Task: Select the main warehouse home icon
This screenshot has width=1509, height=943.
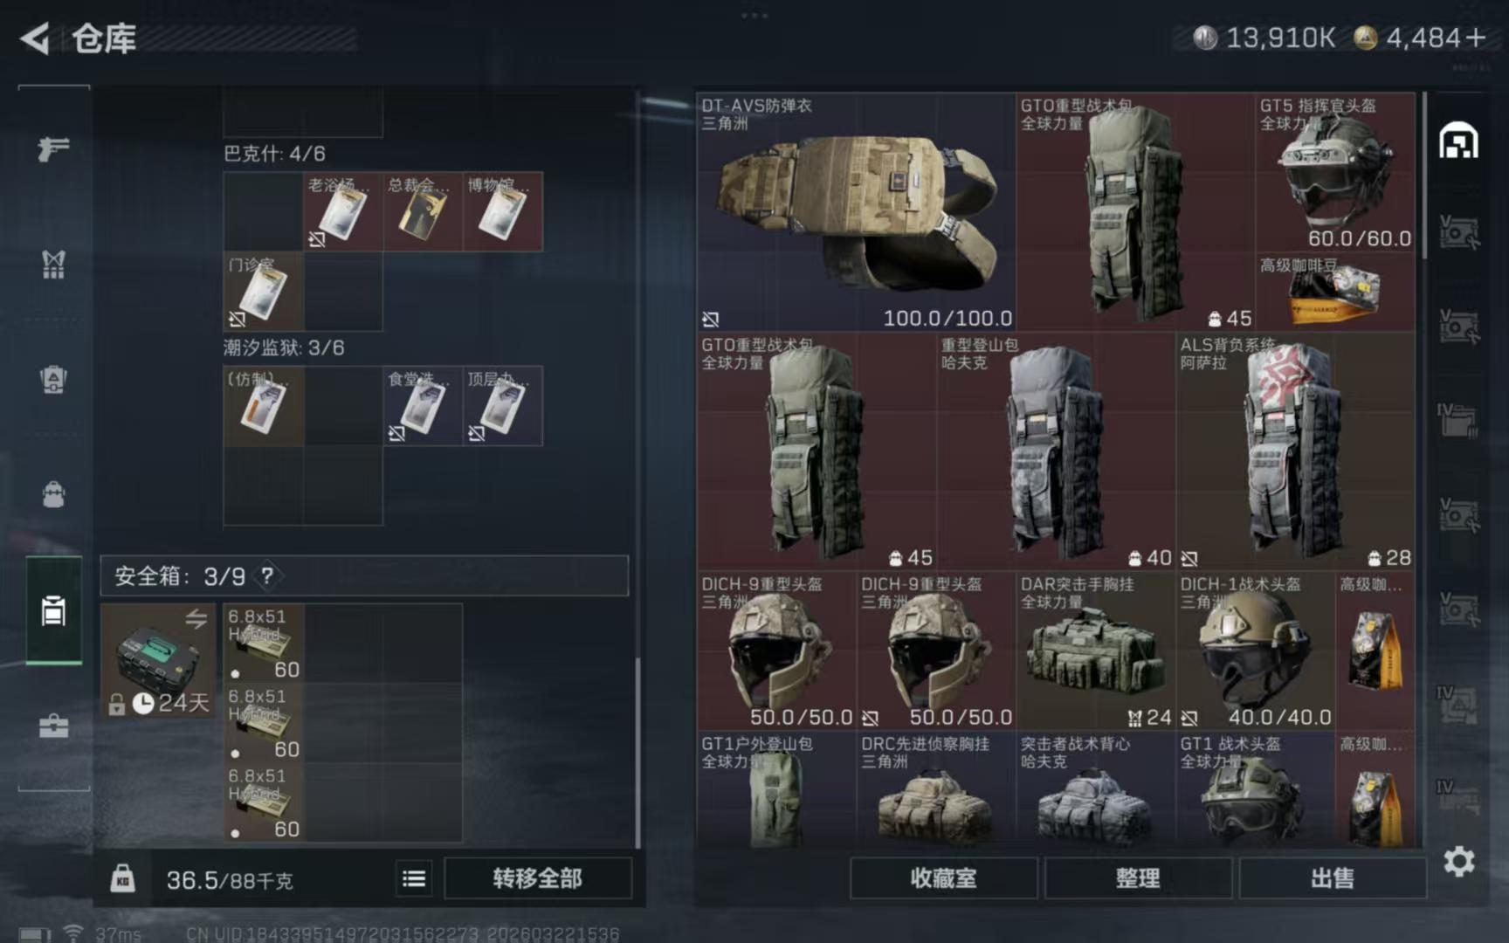Action: [x=1458, y=141]
